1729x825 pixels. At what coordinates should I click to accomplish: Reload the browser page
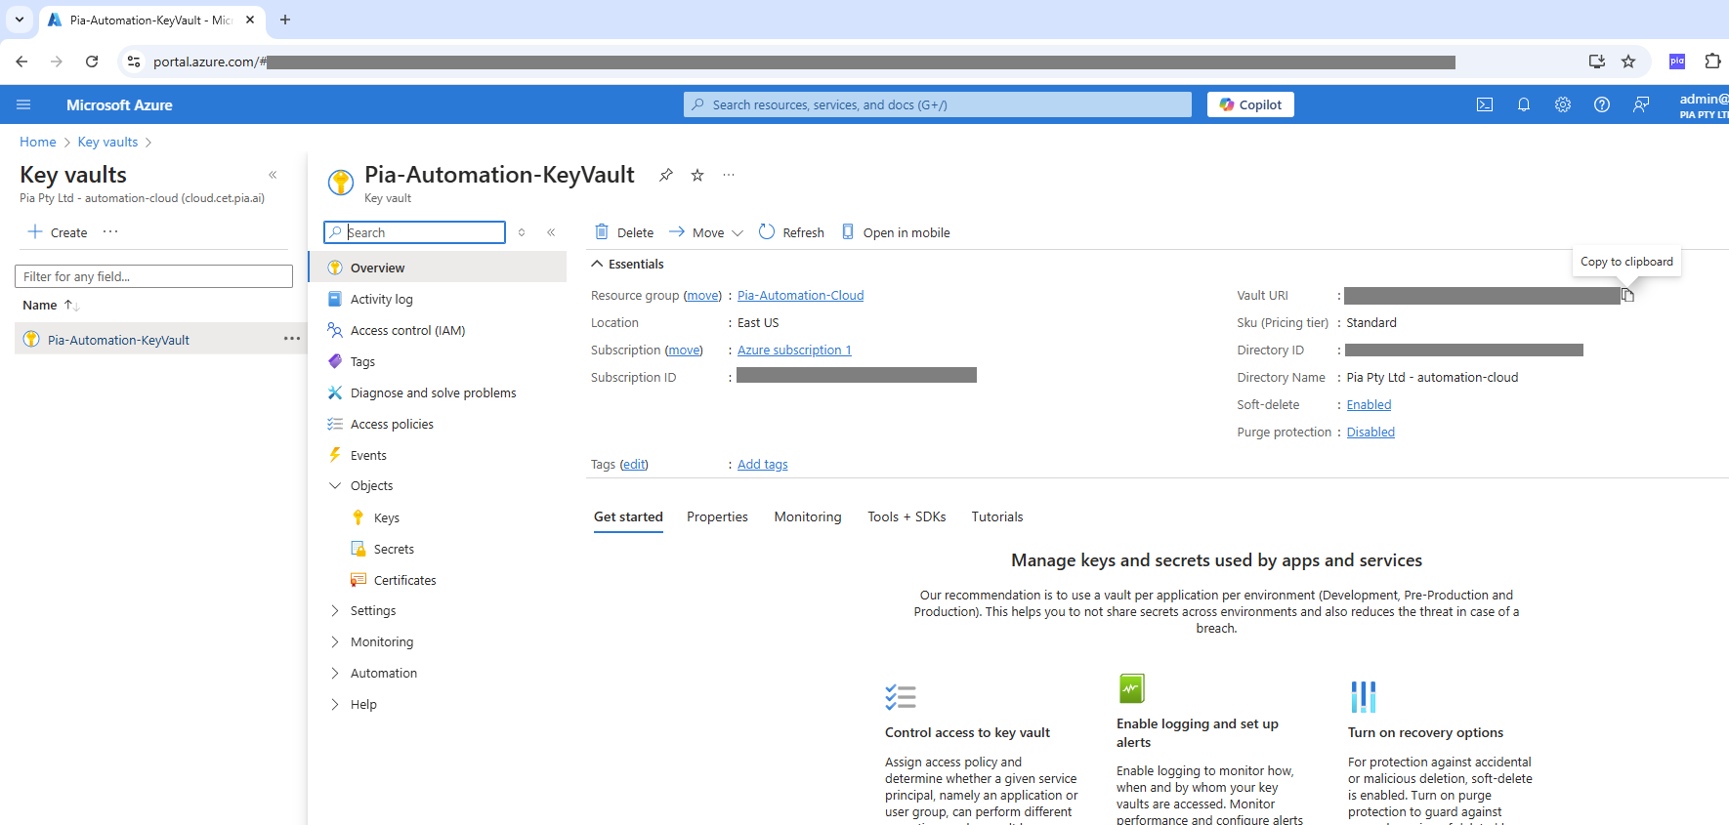pos(92,62)
